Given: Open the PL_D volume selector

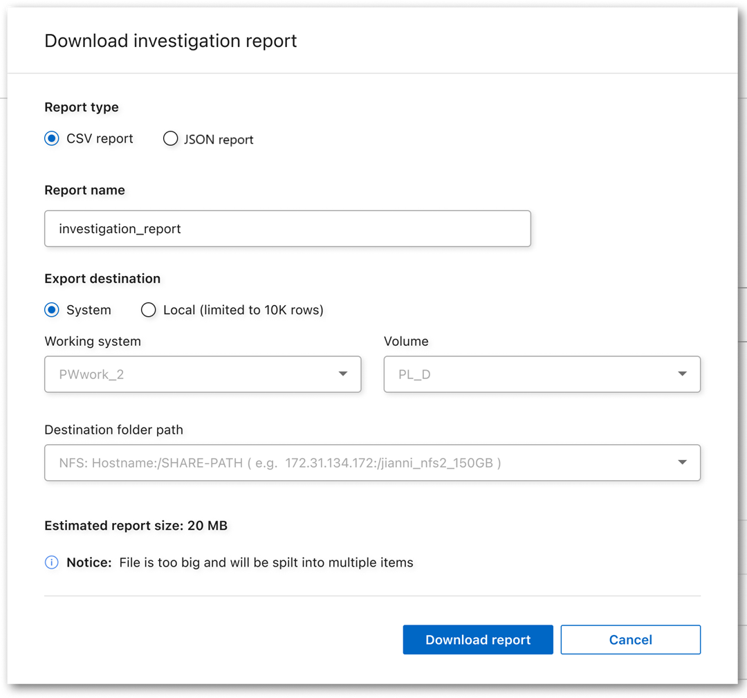Looking at the screenshot, I should 542,374.
